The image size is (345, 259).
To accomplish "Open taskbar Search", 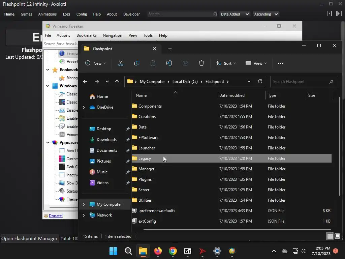I will coord(128,251).
